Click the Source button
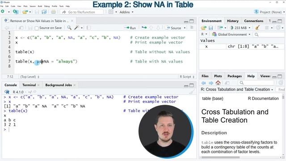The image size is (286, 161). click(x=173, y=28)
